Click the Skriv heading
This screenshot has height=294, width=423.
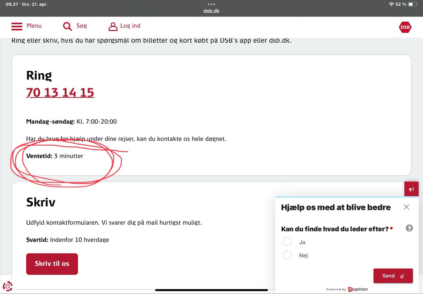tap(41, 202)
